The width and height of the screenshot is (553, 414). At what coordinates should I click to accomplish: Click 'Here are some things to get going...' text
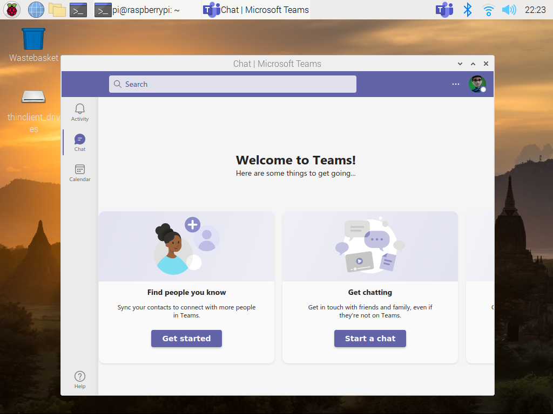(295, 173)
